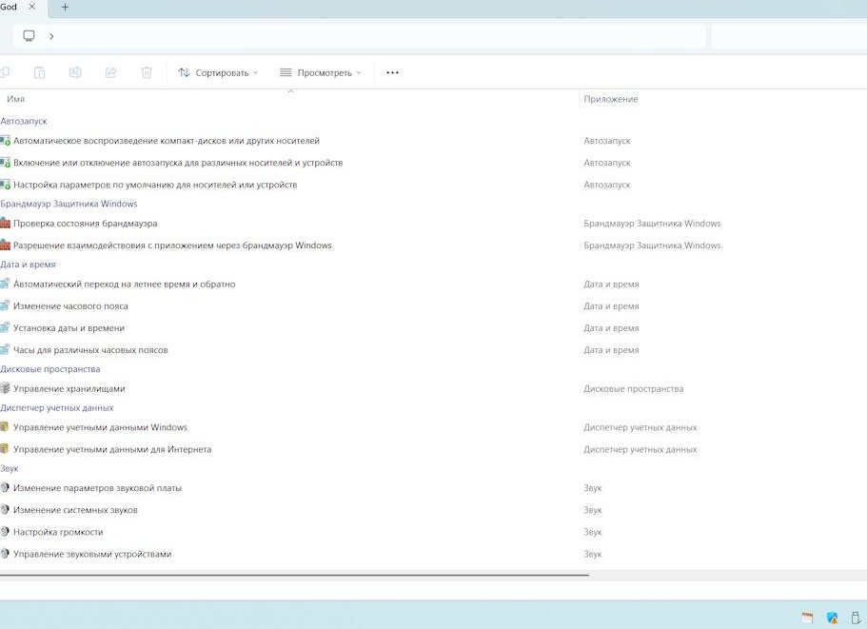Collapse the Дата и время group header
The width and height of the screenshot is (867, 629).
[28, 265]
